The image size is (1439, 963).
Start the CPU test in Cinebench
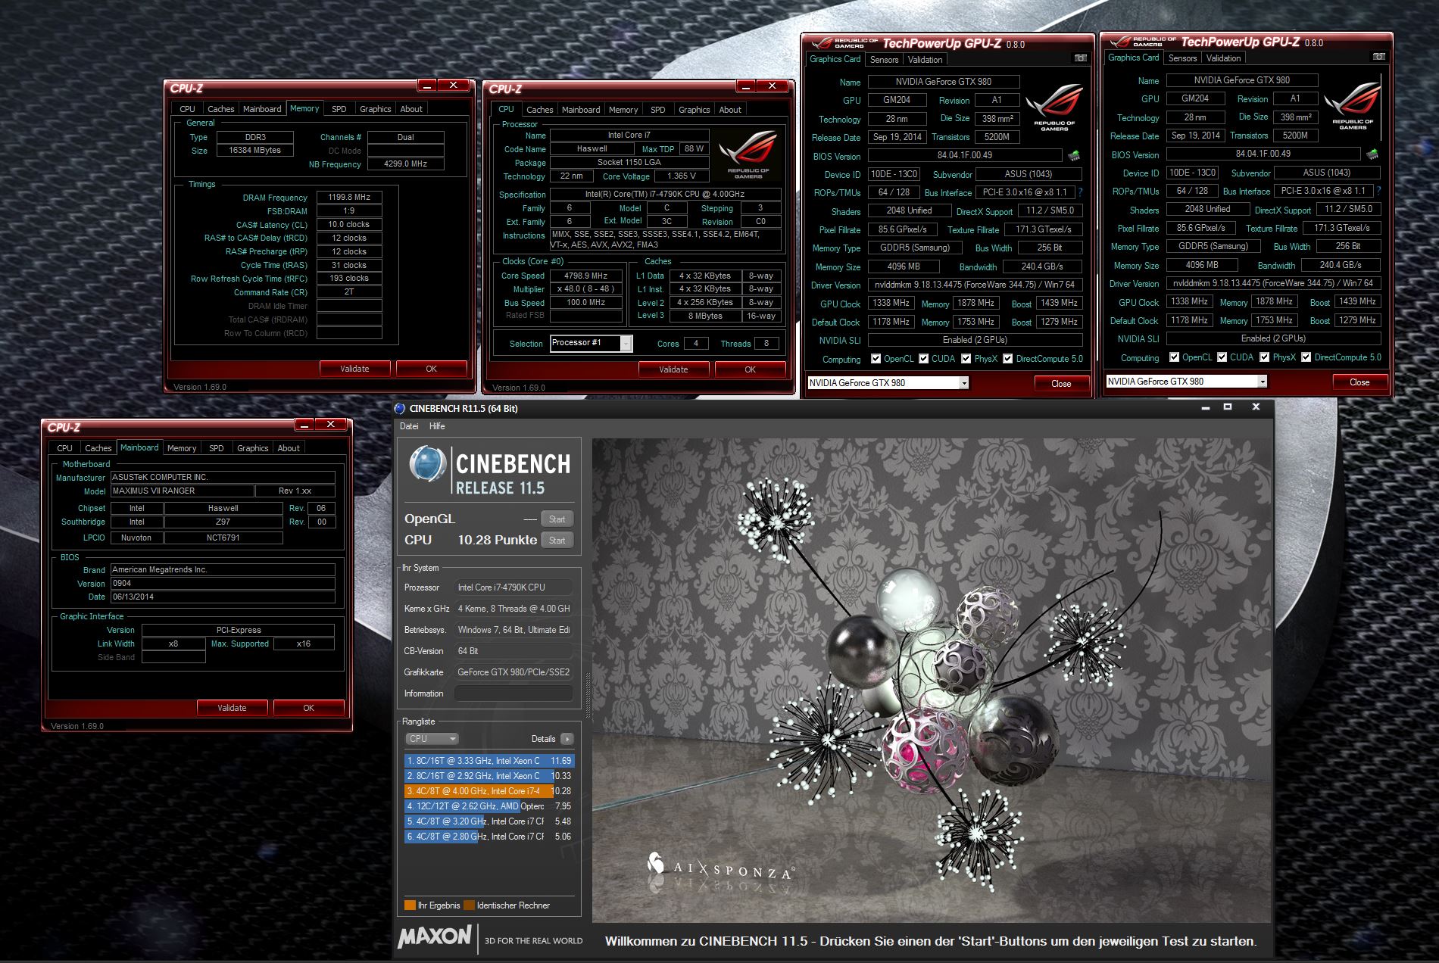point(557,541)
